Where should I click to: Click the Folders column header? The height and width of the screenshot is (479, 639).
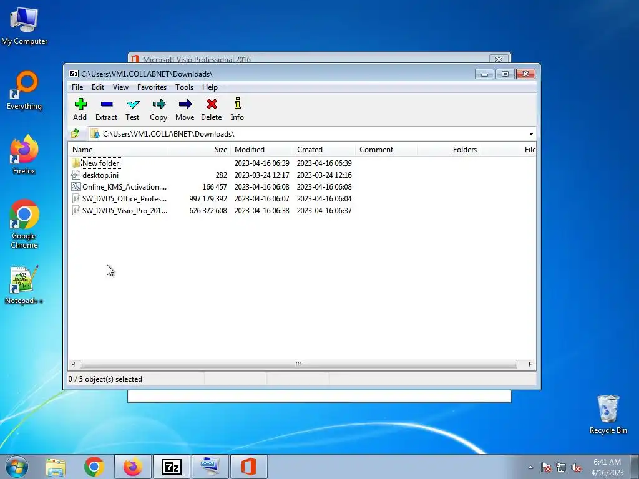click(x=449, y=150)
